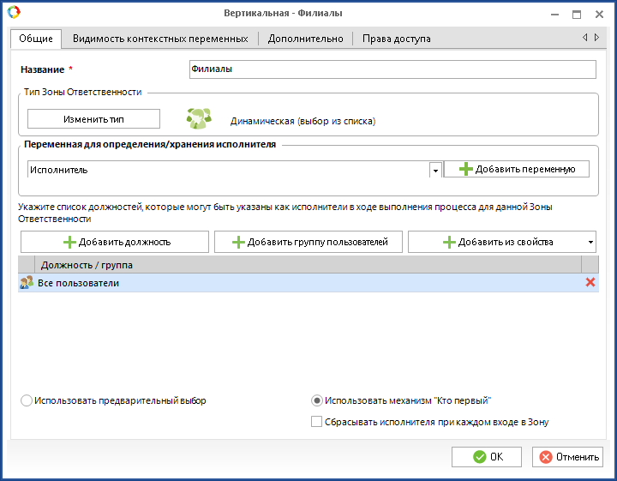
Task: Click the Название input field
Action: [392, 69]
